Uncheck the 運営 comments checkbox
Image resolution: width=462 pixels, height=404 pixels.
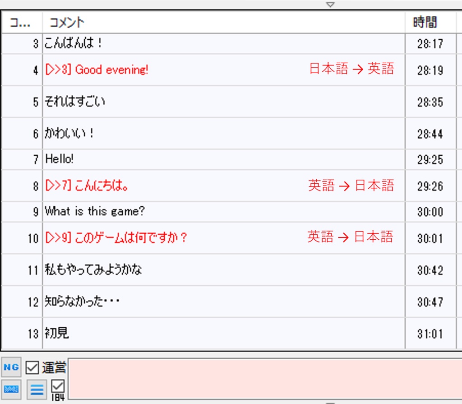[x=32, y=368]
